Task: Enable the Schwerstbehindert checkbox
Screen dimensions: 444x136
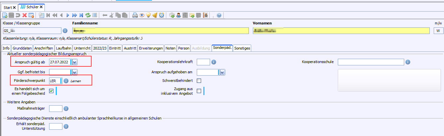Action: coord(199,81)
